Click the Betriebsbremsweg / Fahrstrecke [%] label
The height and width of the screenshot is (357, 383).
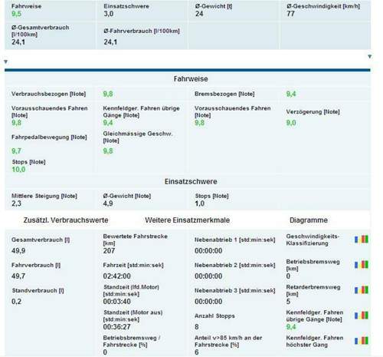click(x=132, y=341)
